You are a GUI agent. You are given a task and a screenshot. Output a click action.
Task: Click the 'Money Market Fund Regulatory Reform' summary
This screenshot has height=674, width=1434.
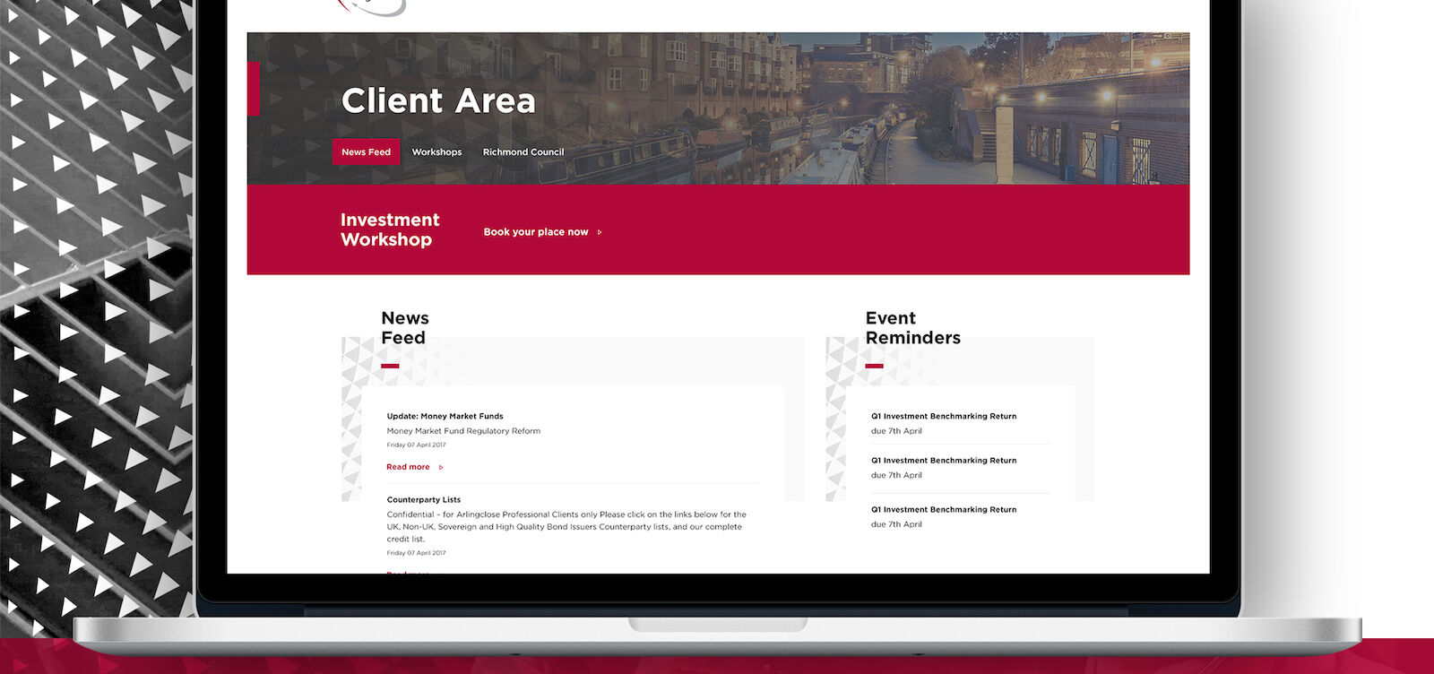(463, 431)
